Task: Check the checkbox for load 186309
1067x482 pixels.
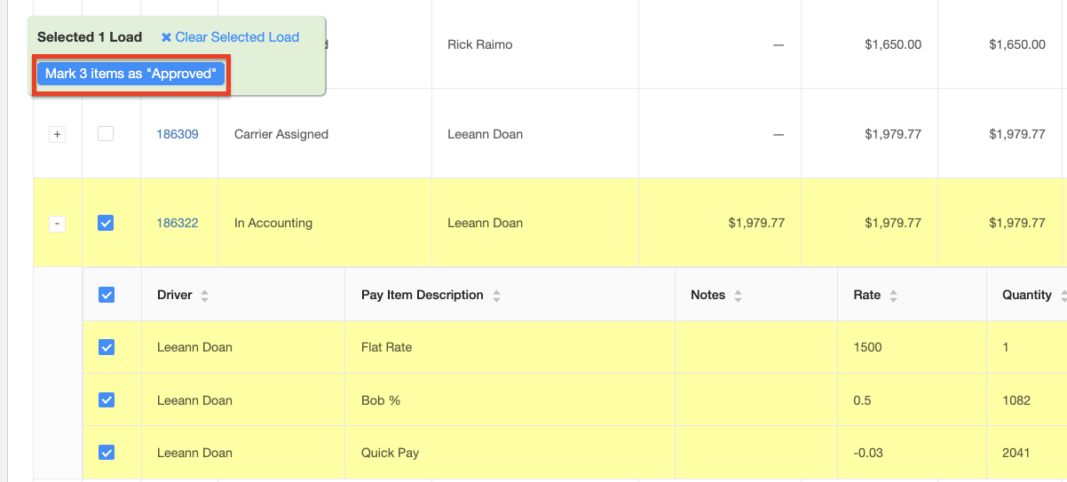Action: (x=106, y=134)
